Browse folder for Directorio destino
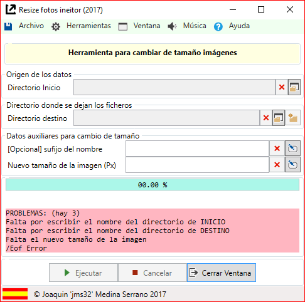Screen dimensions: 305x302 [x=279, y=118]
